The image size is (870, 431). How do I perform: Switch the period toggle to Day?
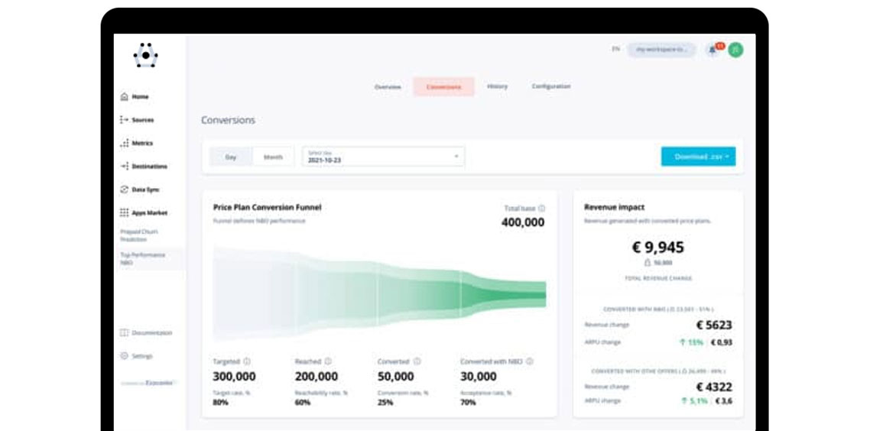(x=231, y=157)
